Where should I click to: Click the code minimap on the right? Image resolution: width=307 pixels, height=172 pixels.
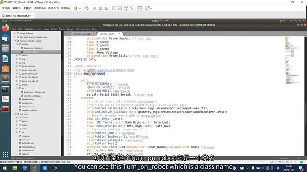292,61
